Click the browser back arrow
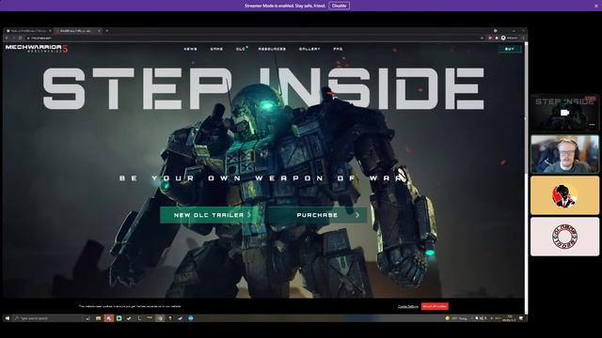602x338 pixels. click(x=7, y=38)
